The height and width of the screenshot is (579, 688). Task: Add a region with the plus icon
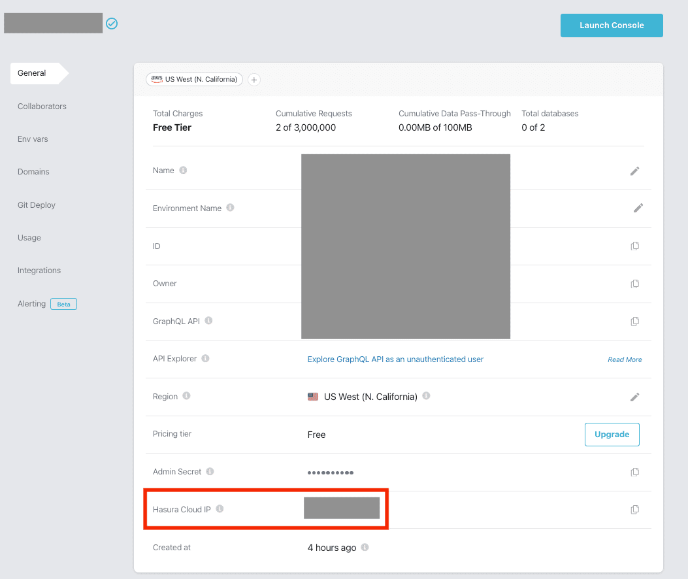pos(254,80)
